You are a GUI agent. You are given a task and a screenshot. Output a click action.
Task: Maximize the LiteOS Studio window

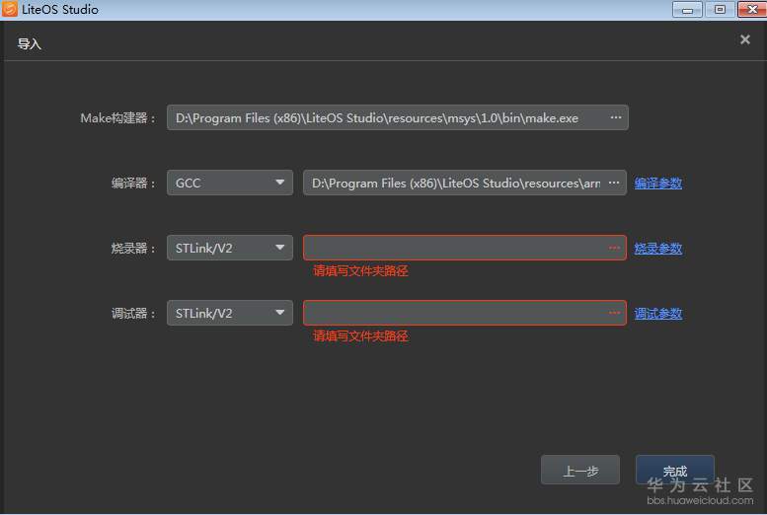coord(720,9)
